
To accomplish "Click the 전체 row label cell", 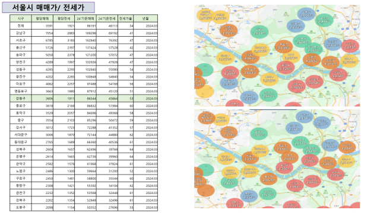I will (x=21, y=26).
